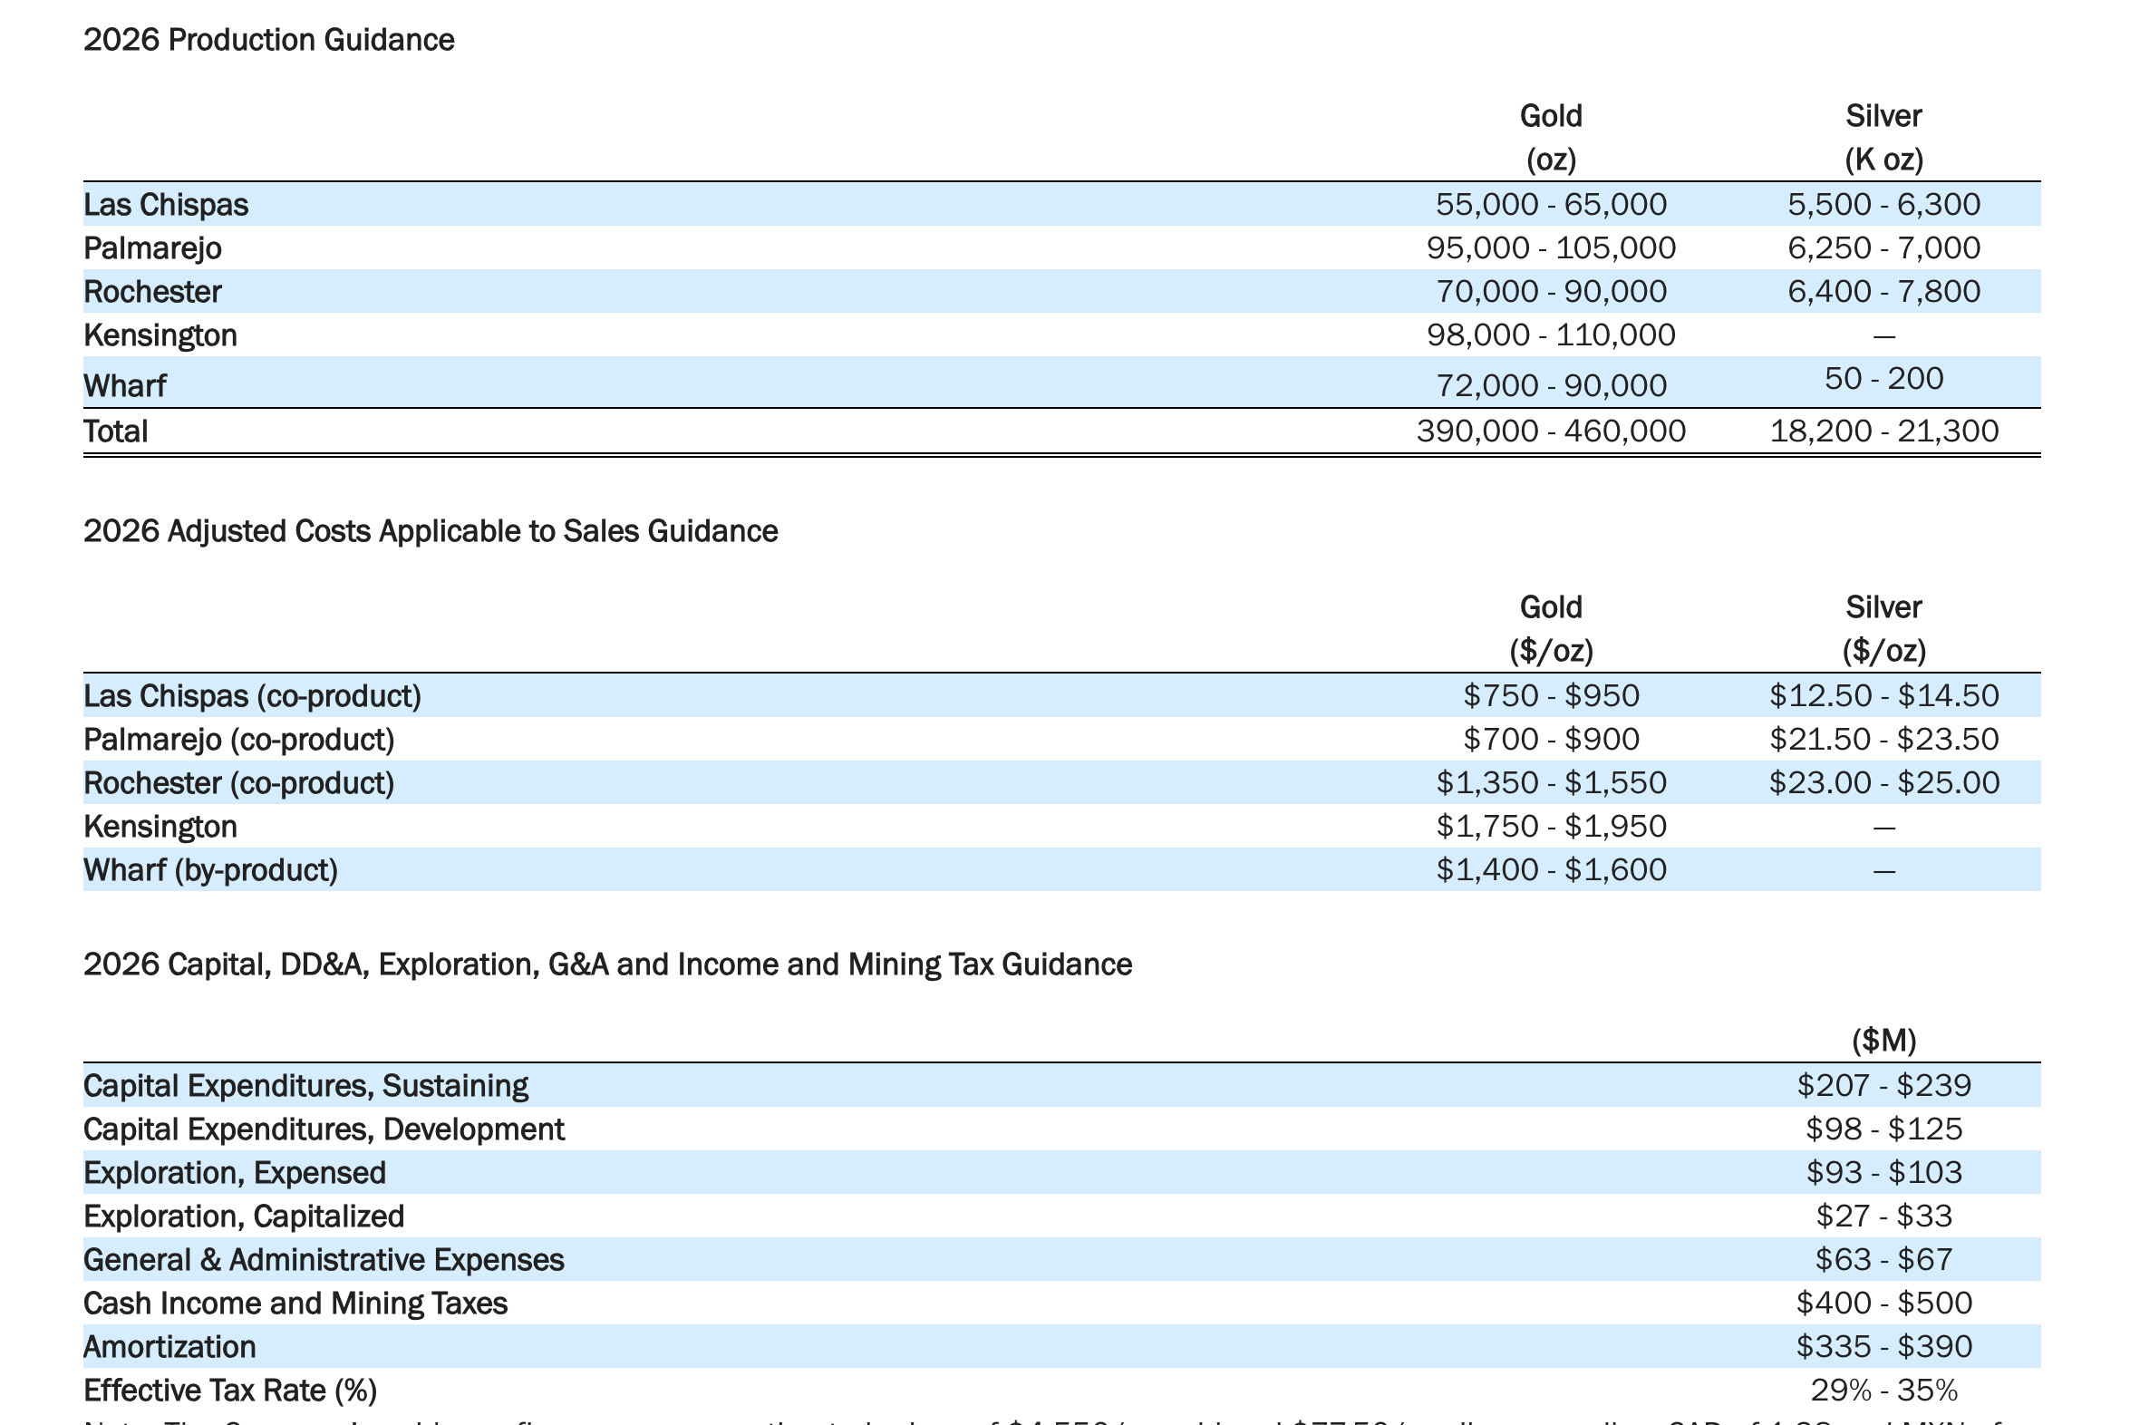The height and width of the screenshot is (1425, 2130).
Task: Click the "Exploration, Expensed" row label
Action: coord(235,1173)
